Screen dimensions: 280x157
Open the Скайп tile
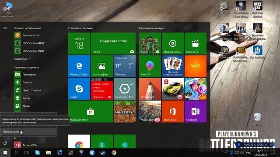tap(79, 89)
